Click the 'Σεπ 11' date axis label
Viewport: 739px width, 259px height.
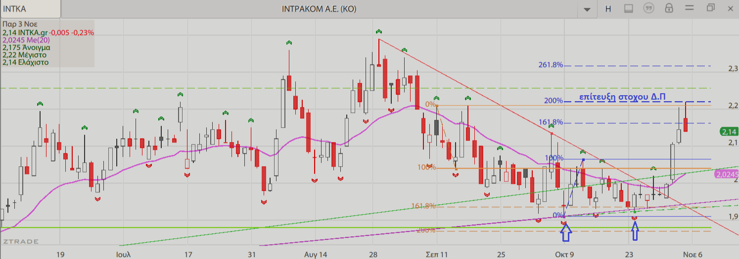[x=436, y=255]
